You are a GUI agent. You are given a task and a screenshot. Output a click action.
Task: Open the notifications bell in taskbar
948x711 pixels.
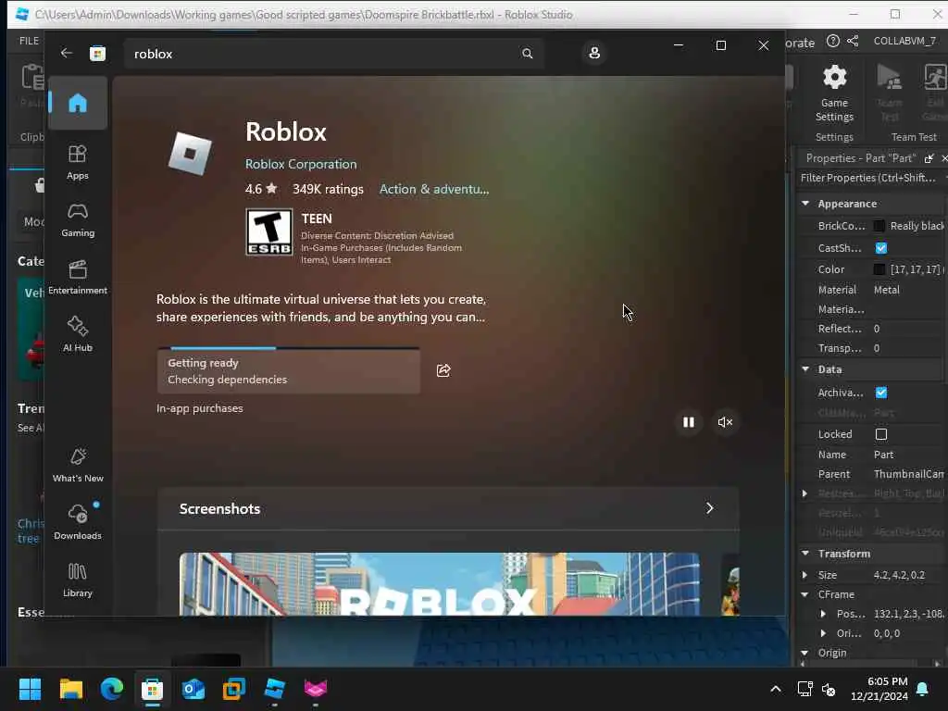[x=923, y=689]
